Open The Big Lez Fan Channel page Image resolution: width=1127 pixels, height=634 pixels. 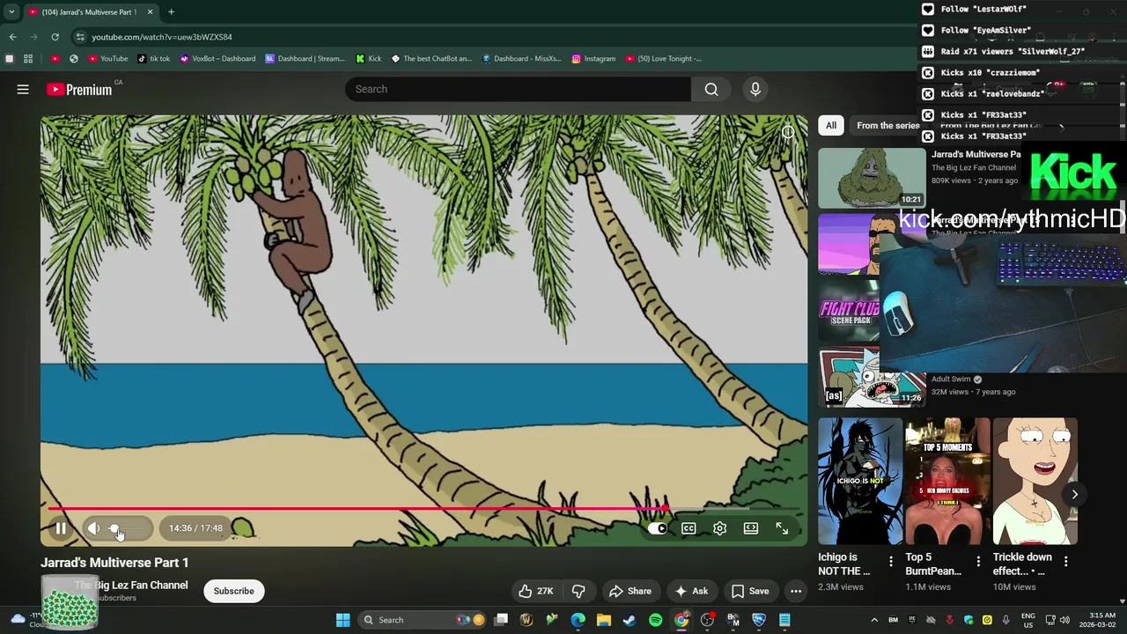pyautogui.click(x=131, y=585)
